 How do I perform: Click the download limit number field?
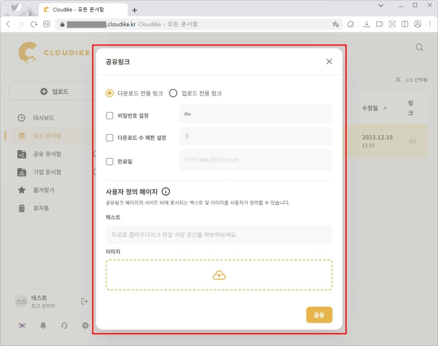pyautogui.click(x=256, y=136)
